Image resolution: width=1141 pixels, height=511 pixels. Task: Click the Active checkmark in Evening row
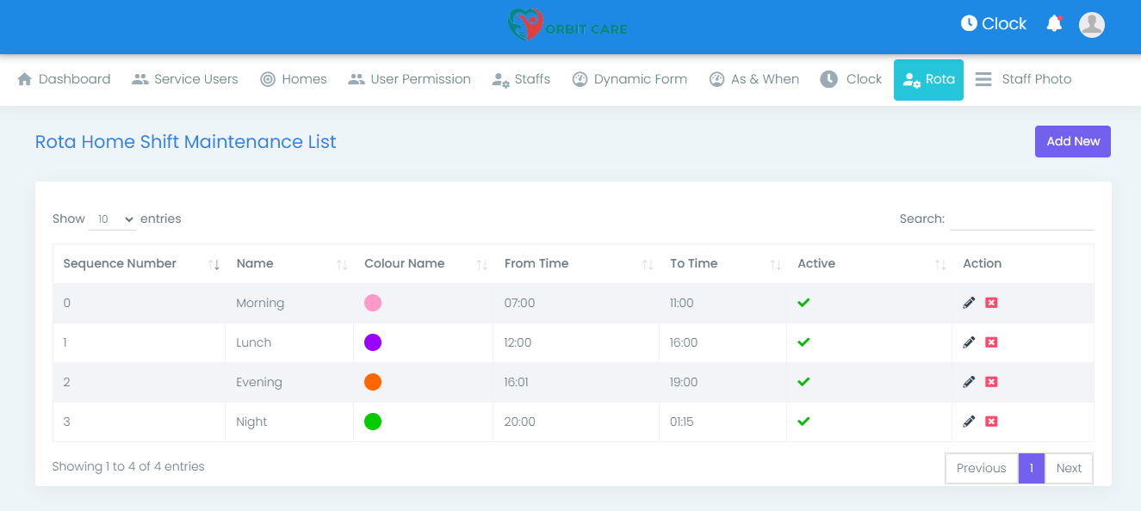point(803,382)
